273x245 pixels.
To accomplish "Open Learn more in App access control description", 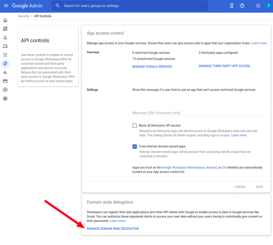I will pos(259,43).
